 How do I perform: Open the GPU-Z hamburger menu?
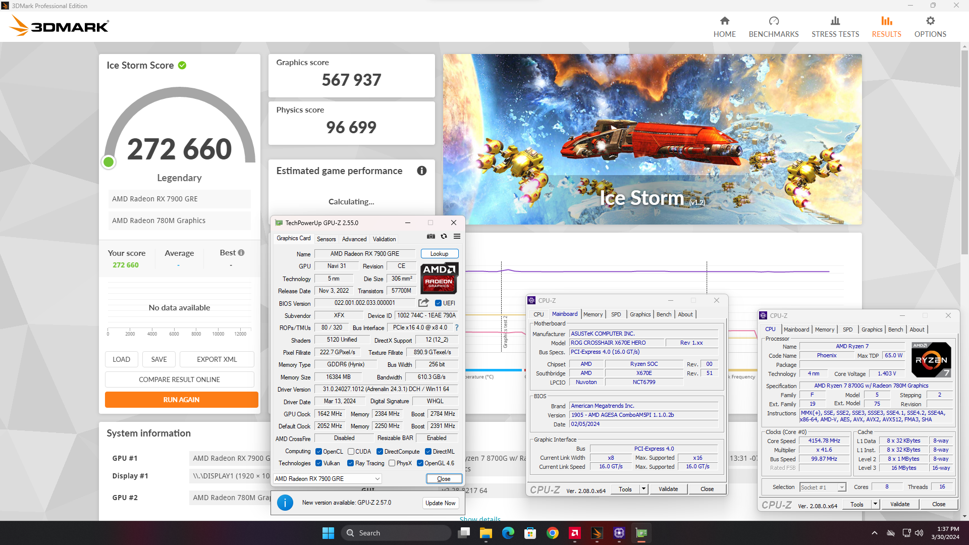(x=457, y=236)
